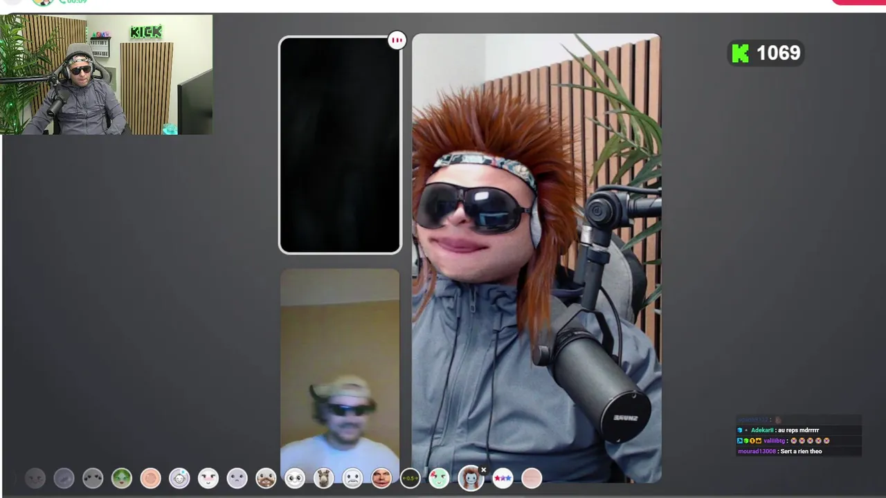Select the donkey face filter
This screenshot has width=886, height=498.
click(x=323, y=478)
